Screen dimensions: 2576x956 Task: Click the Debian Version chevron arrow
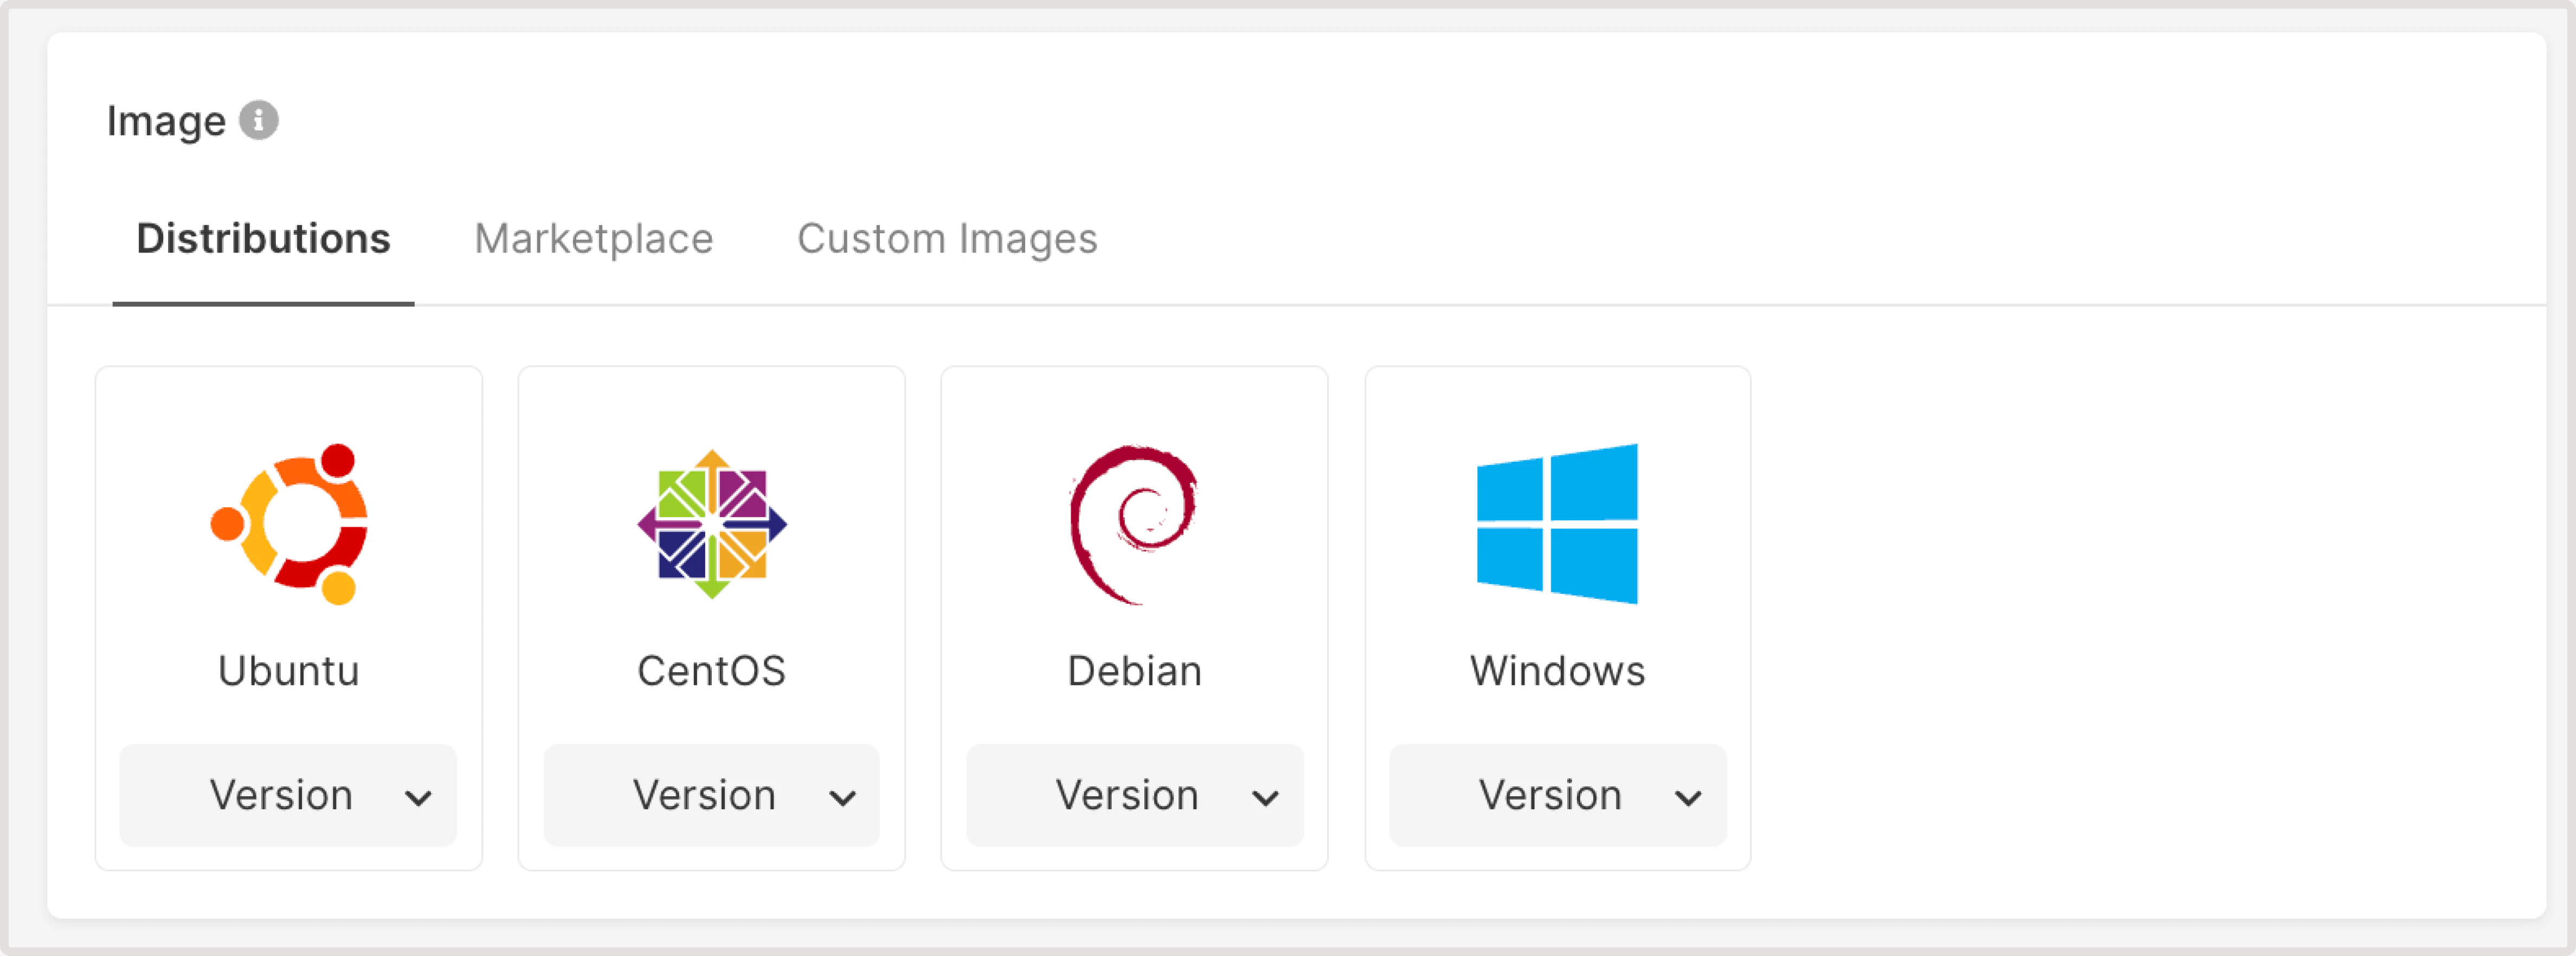click(1267, 798)
